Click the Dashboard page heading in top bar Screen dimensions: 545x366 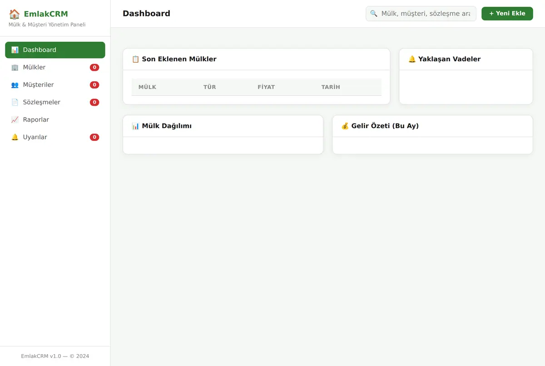146,14
